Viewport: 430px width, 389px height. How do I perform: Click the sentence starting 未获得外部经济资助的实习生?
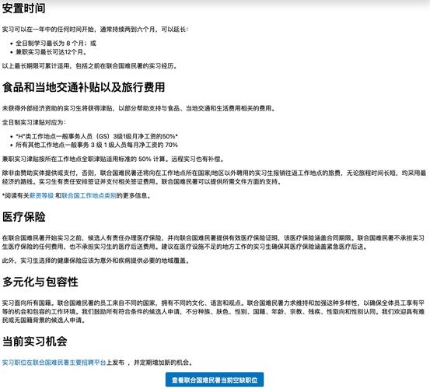138,108
